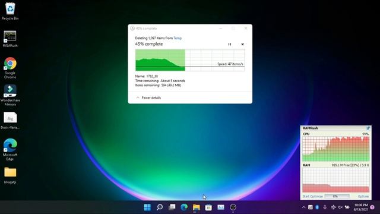
Task: Open Microsoft Store from the taskbar
Action: click(208, 207)
